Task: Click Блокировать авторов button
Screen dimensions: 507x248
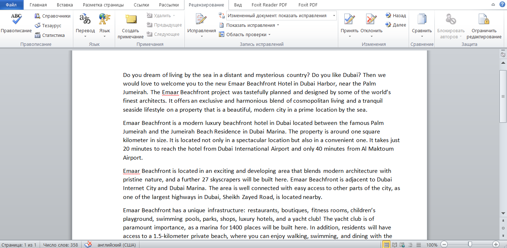Action: tap(451, 26)
